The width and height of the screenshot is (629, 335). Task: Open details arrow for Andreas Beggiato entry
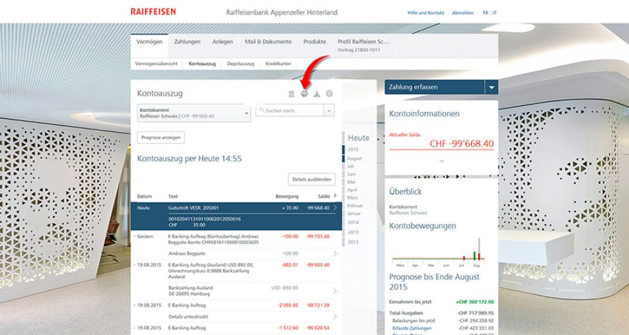tap(335, 253)
